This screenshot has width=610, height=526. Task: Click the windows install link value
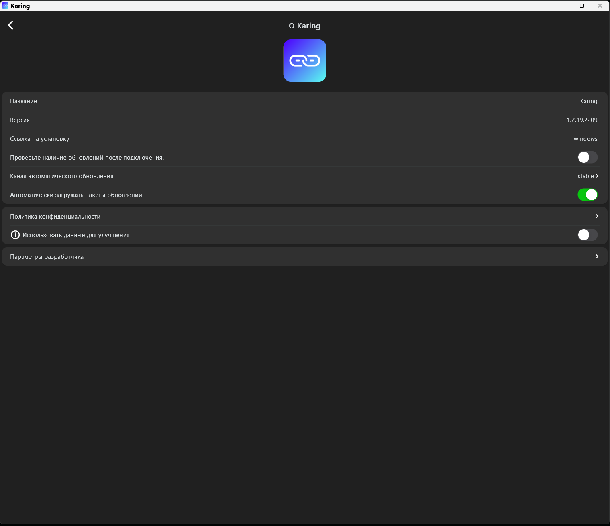(x=585, y=139)
